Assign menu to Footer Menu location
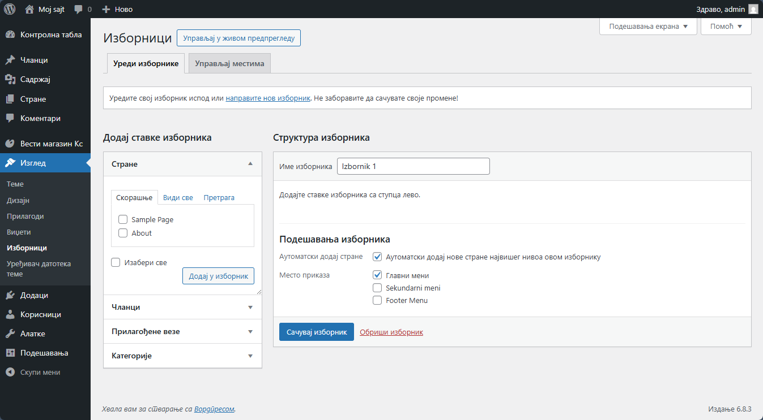This screenshot has height=420, width=763. [x=377, y=300]
